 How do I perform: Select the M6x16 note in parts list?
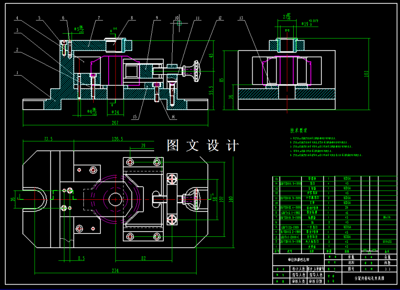pyautogui.click(x=387, y=217)
